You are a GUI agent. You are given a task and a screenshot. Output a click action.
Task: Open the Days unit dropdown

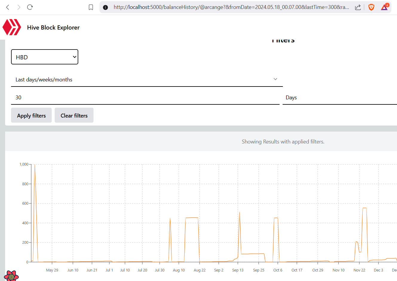pyautogui.click(x=339, y=98)
